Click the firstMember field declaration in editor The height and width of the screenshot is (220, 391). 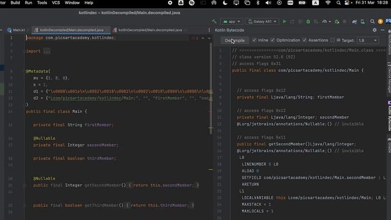click(73, 125)
